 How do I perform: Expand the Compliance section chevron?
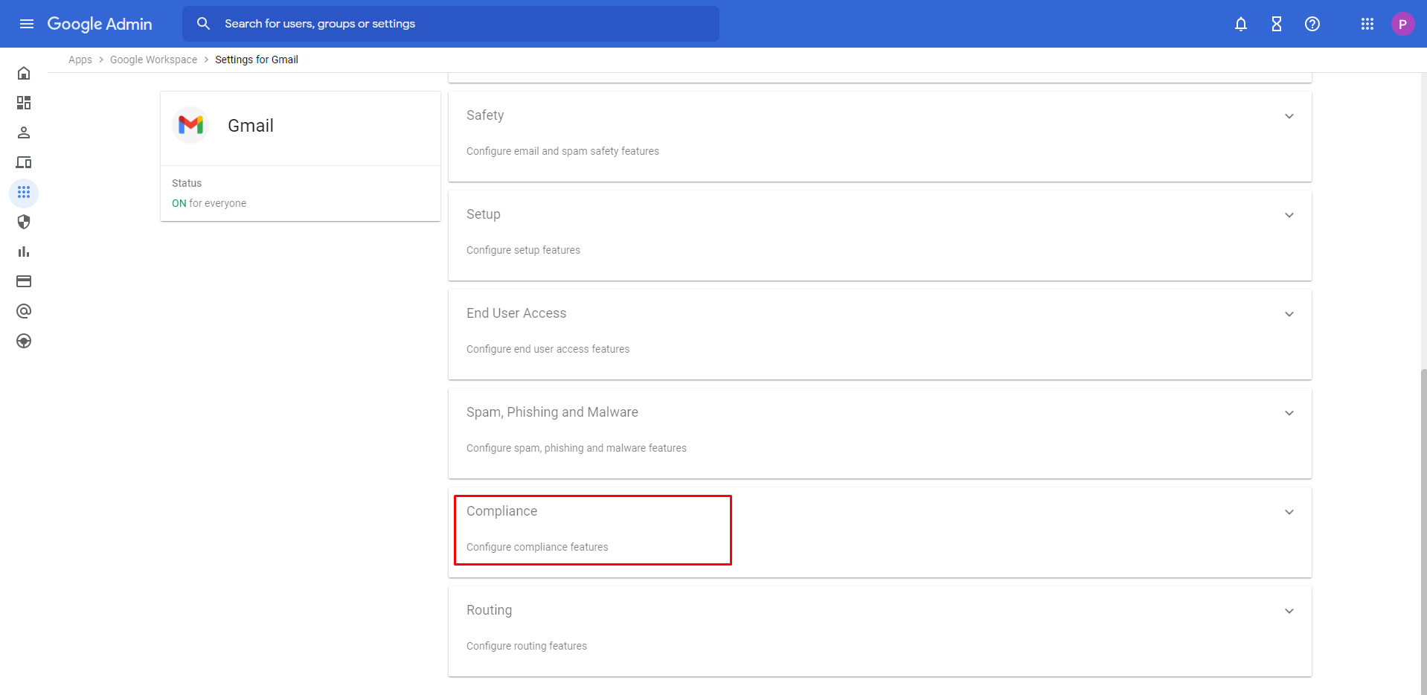tap(1289, 512)
